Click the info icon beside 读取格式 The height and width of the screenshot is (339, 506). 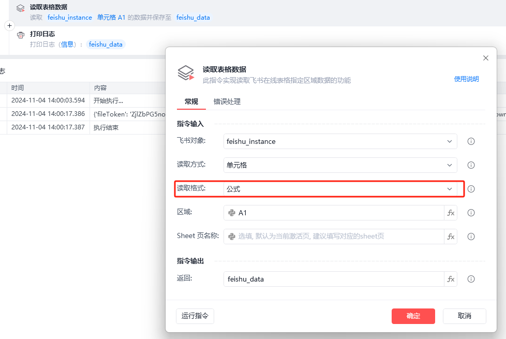pos(471,189)
